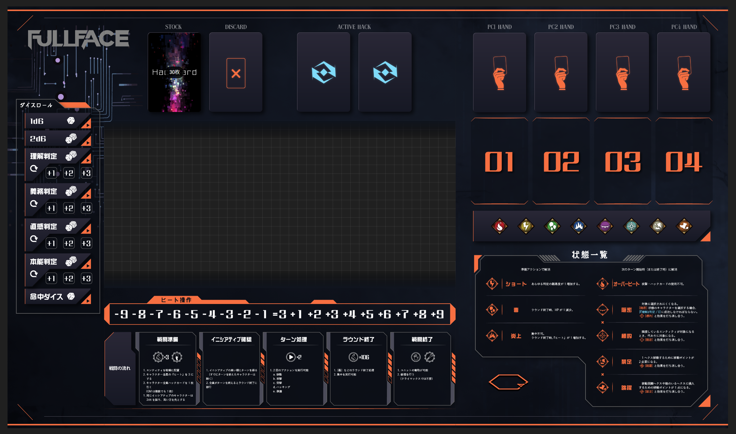
Task: Open the PC2 HAND card slot
Action: pos(561,73)
